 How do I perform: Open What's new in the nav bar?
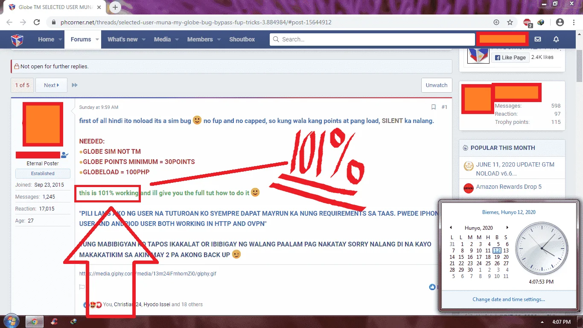122,39
